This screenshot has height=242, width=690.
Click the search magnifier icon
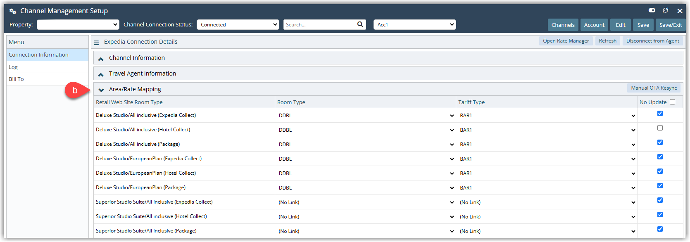[x=360, y=24]
